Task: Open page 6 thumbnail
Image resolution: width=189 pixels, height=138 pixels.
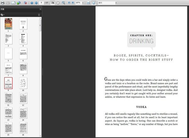Action: (x=23, y=53)
